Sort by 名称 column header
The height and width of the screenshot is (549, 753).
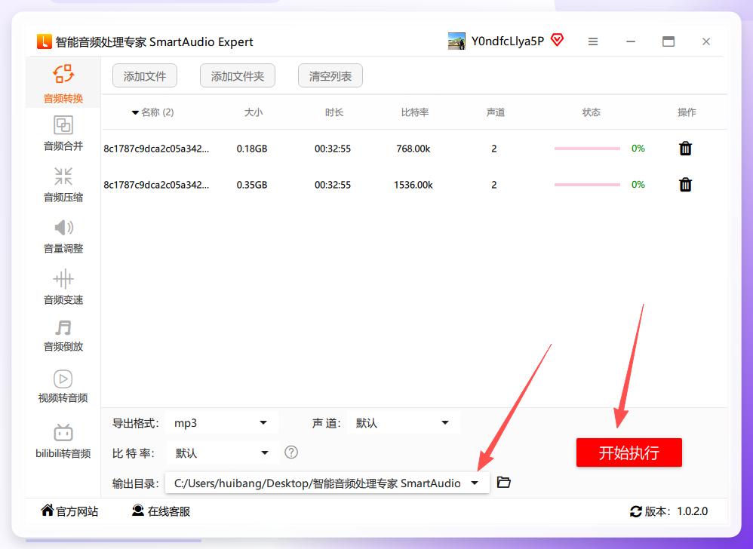[x=153, y=112]
